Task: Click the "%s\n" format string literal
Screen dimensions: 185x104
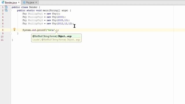Action: pyautogui.click(x=51, y=30)
